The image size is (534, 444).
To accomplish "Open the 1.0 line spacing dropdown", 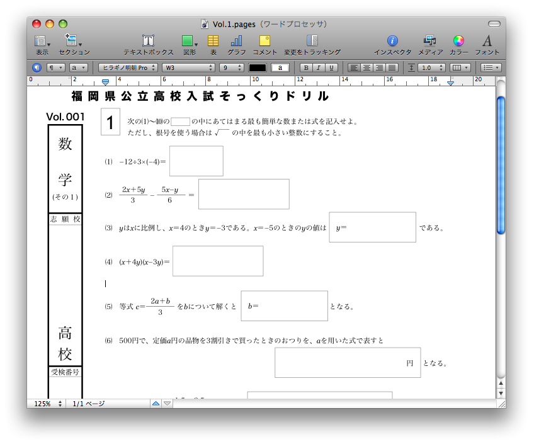I will 431,68.
